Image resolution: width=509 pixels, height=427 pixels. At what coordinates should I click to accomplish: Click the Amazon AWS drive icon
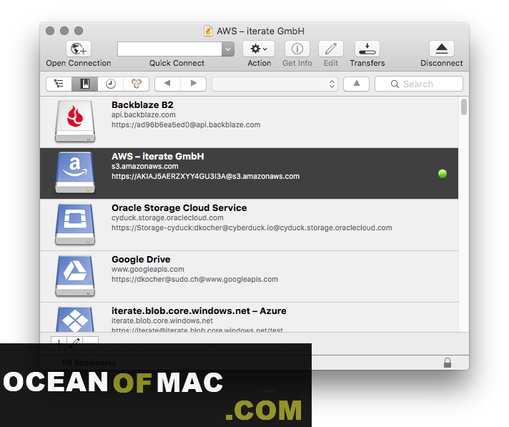75,173
